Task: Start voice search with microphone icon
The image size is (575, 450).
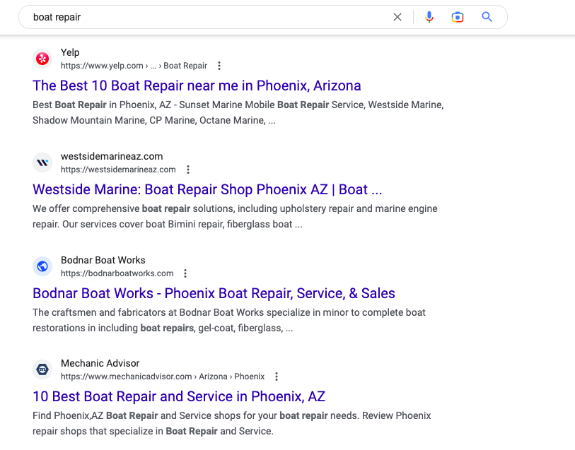Action: click(x=429, y=17)
